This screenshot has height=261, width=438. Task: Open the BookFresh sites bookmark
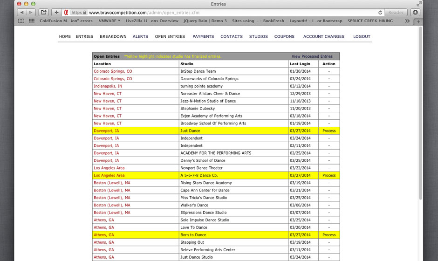[258, 21]
